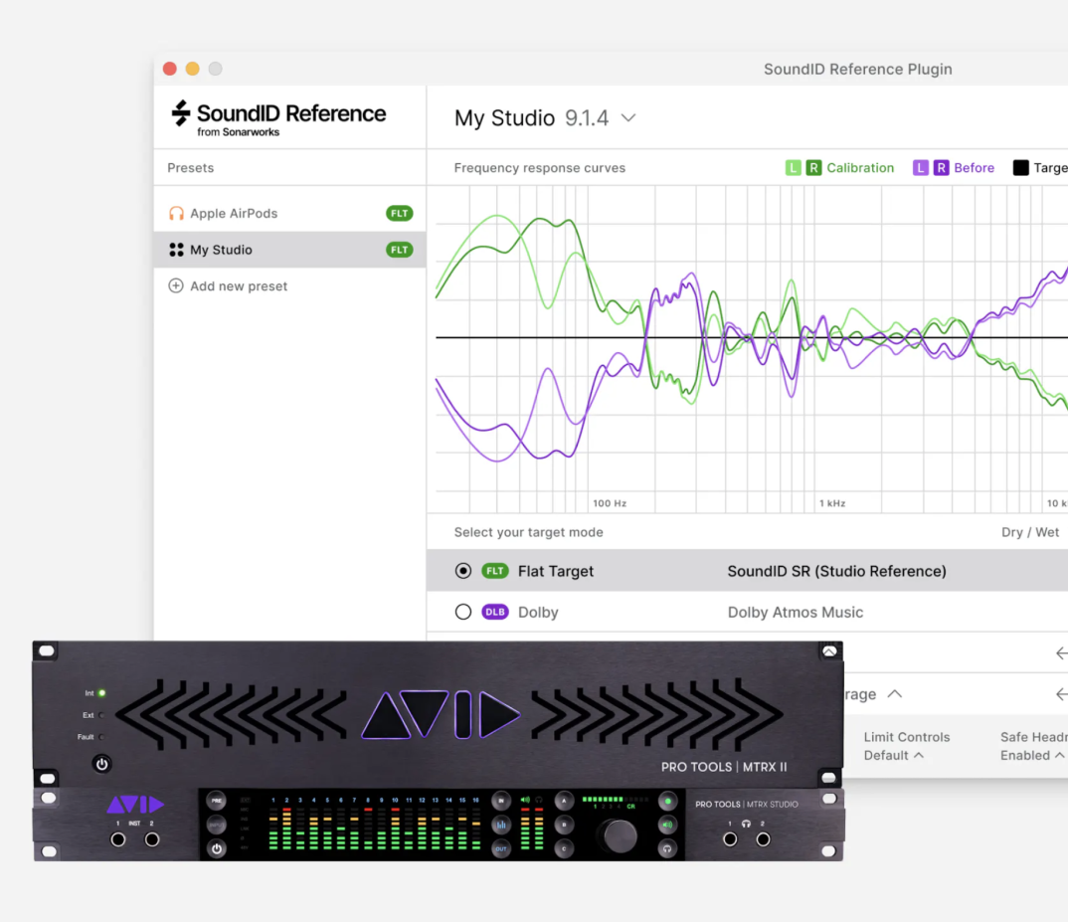Click monitor button A on MTRX Studio
The image size is (1068, 922).
564,801
